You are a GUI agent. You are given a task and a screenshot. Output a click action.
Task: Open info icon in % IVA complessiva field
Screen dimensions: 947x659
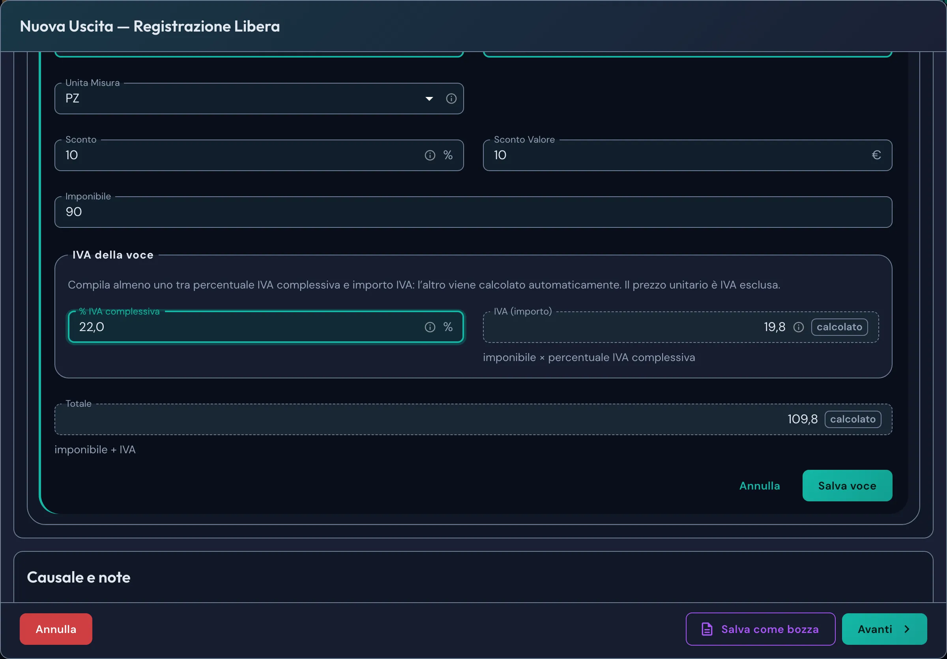430,327
